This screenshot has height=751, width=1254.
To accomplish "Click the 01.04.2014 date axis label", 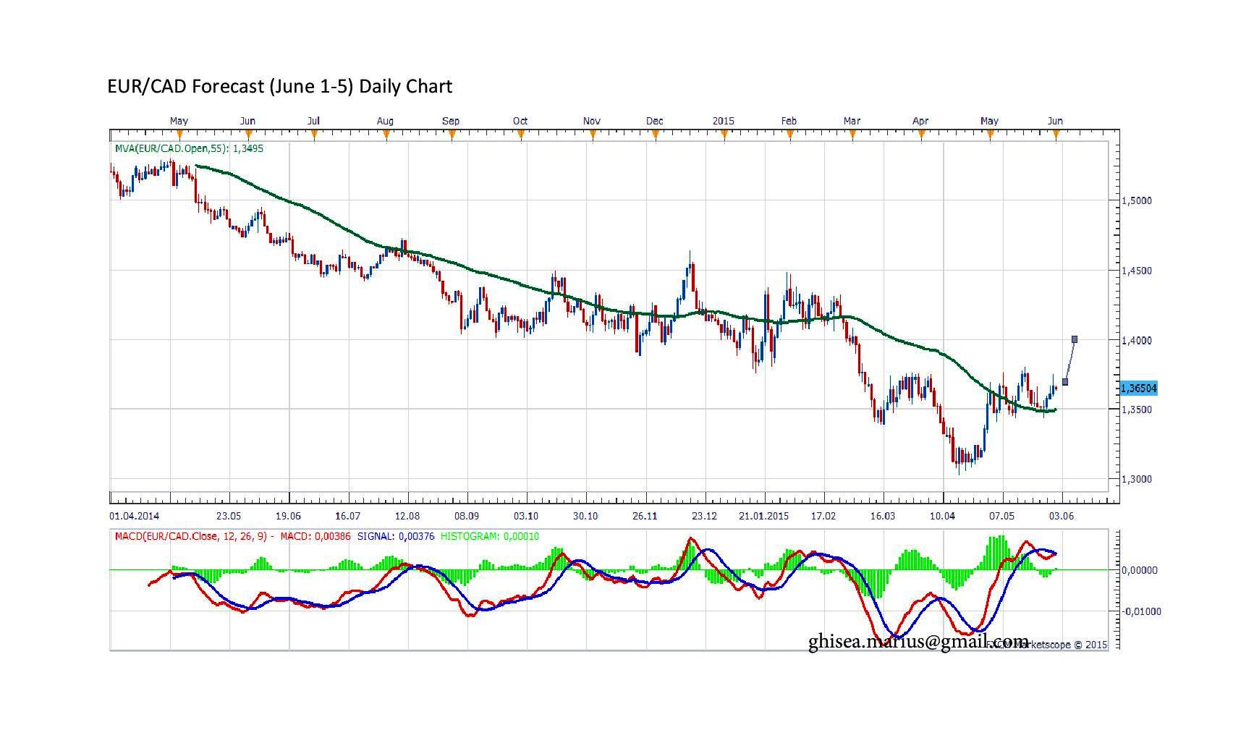I will pos(135,516).
